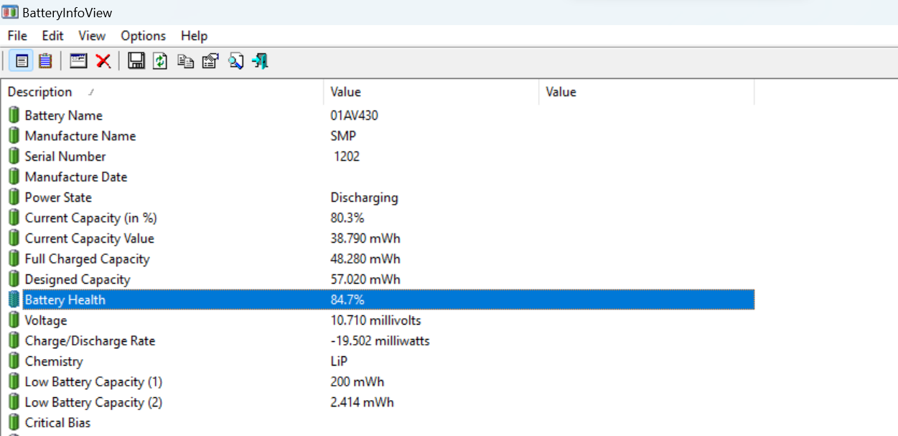This screenshot has height=436, width=898.
Task: Click the battery icon beside Charge/Discharge Rate
Action: [14, 340]
